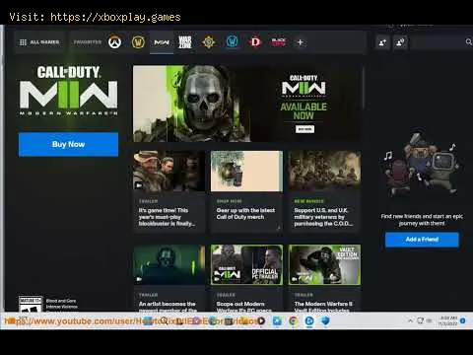Select the World of Warcraft icon
This screenshot has height=355, width=473.
pos(138,42)
